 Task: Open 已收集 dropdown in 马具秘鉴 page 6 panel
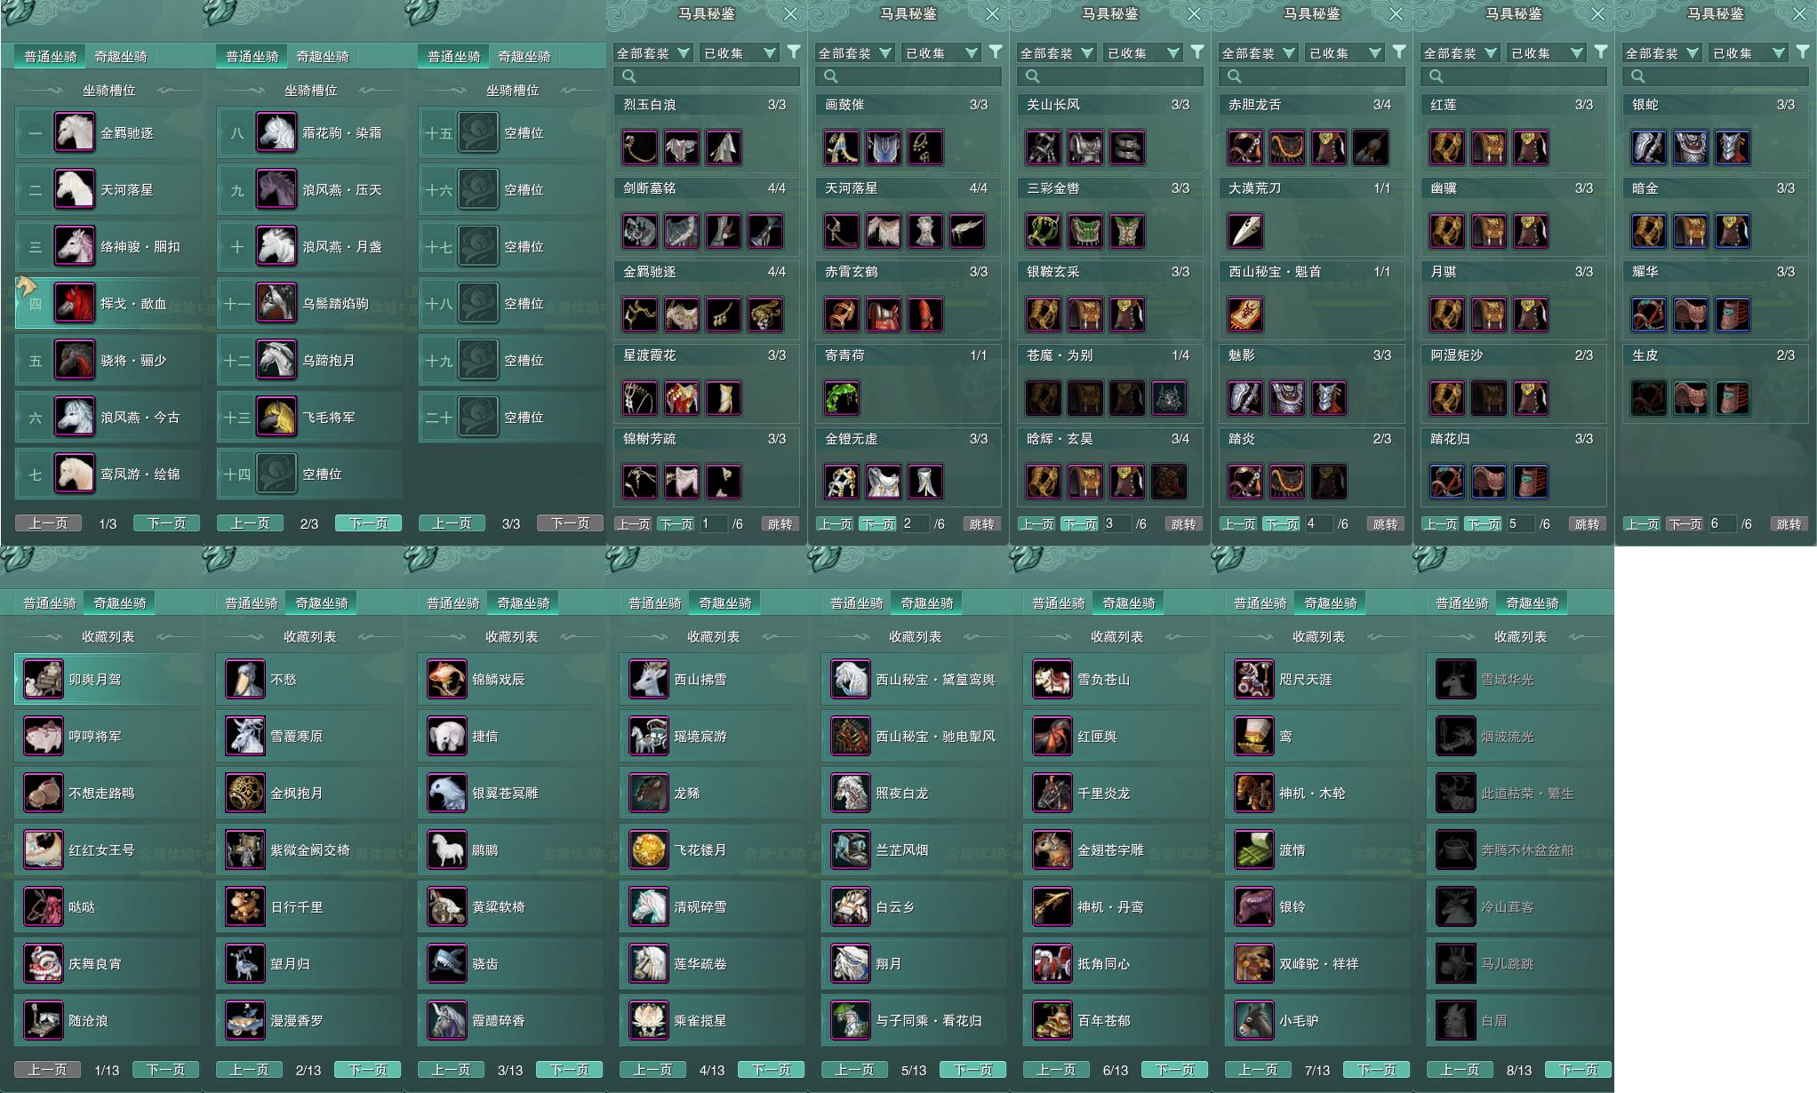coord(1748,53)
